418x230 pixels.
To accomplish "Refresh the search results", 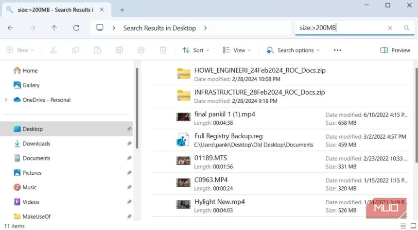I will [x=76, y=28].
